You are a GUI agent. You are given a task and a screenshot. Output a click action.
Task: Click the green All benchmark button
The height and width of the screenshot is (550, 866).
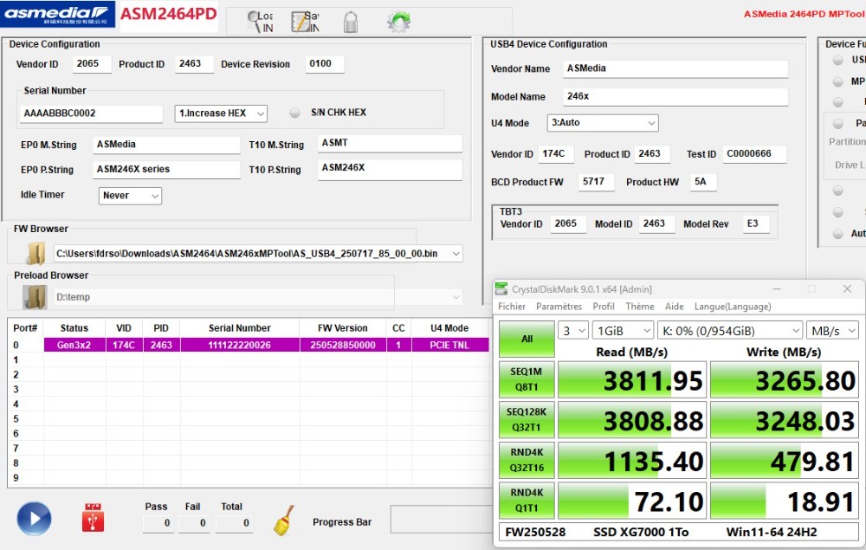tap(527, 340)
